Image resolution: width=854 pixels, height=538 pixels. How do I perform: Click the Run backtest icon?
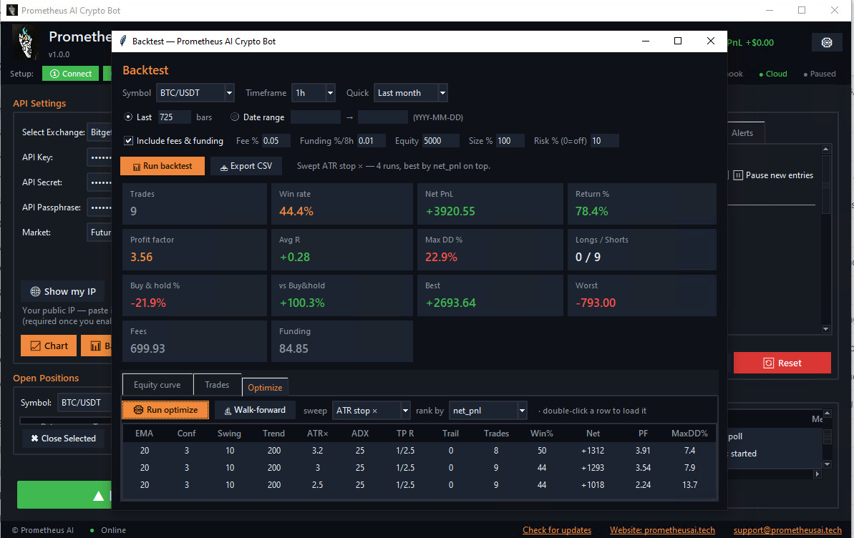[x=137, y=167]
